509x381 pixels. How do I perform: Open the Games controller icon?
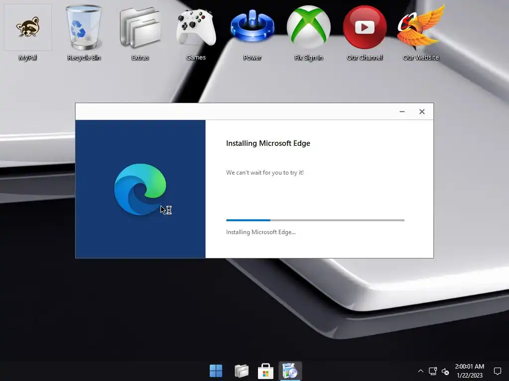coord(196,32)
